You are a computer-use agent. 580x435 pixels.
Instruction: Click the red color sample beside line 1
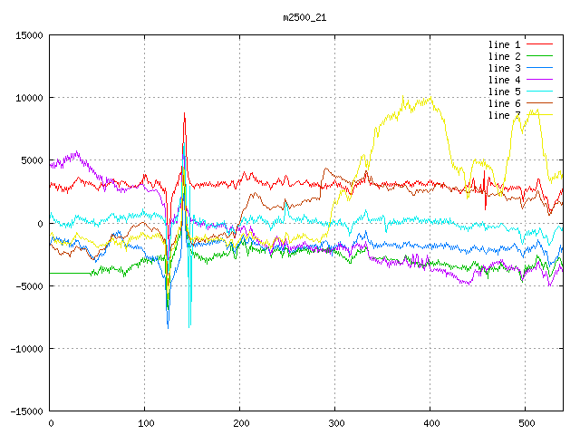539,44
